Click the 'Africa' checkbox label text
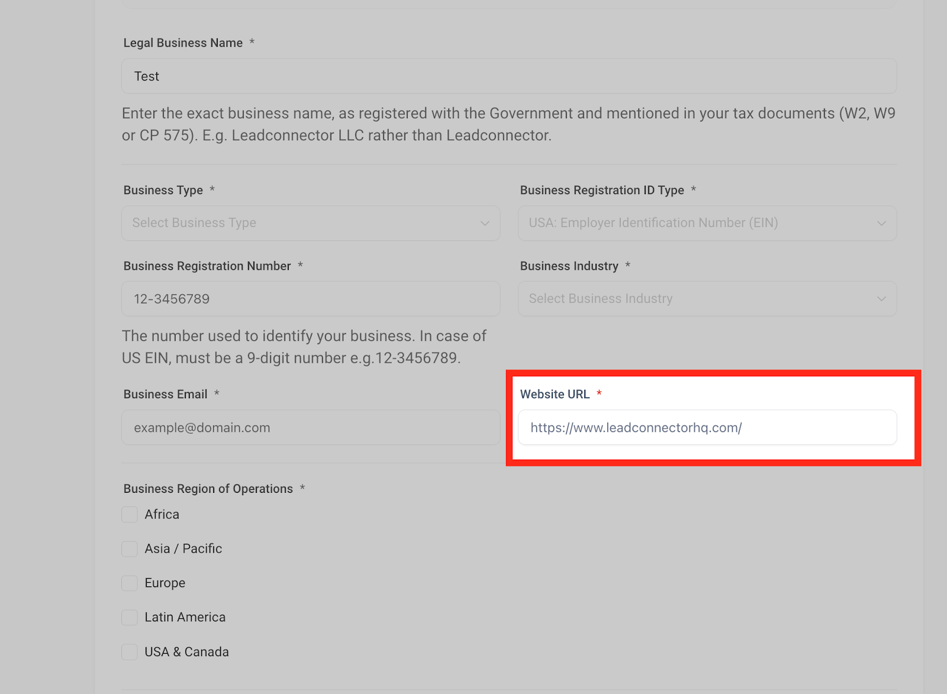 (x=162, y=515)
